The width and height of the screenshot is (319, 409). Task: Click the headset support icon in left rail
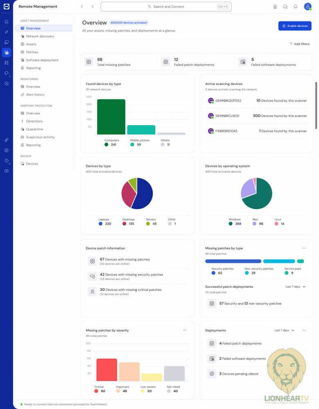click(7, 73)
